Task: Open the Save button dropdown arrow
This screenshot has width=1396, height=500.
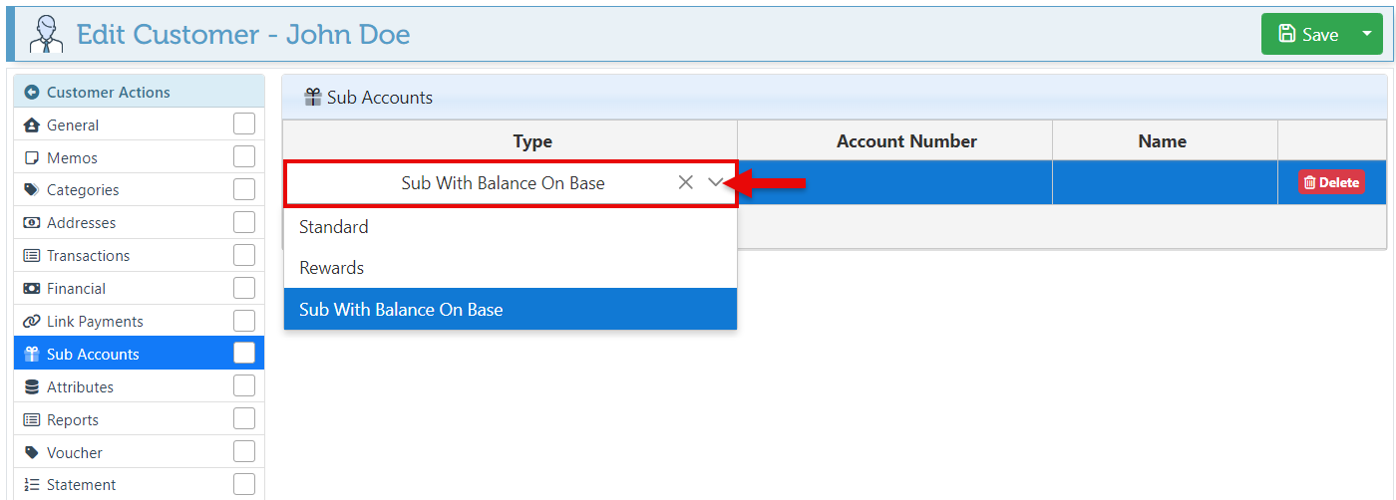Action: [x=1366, y=34]
